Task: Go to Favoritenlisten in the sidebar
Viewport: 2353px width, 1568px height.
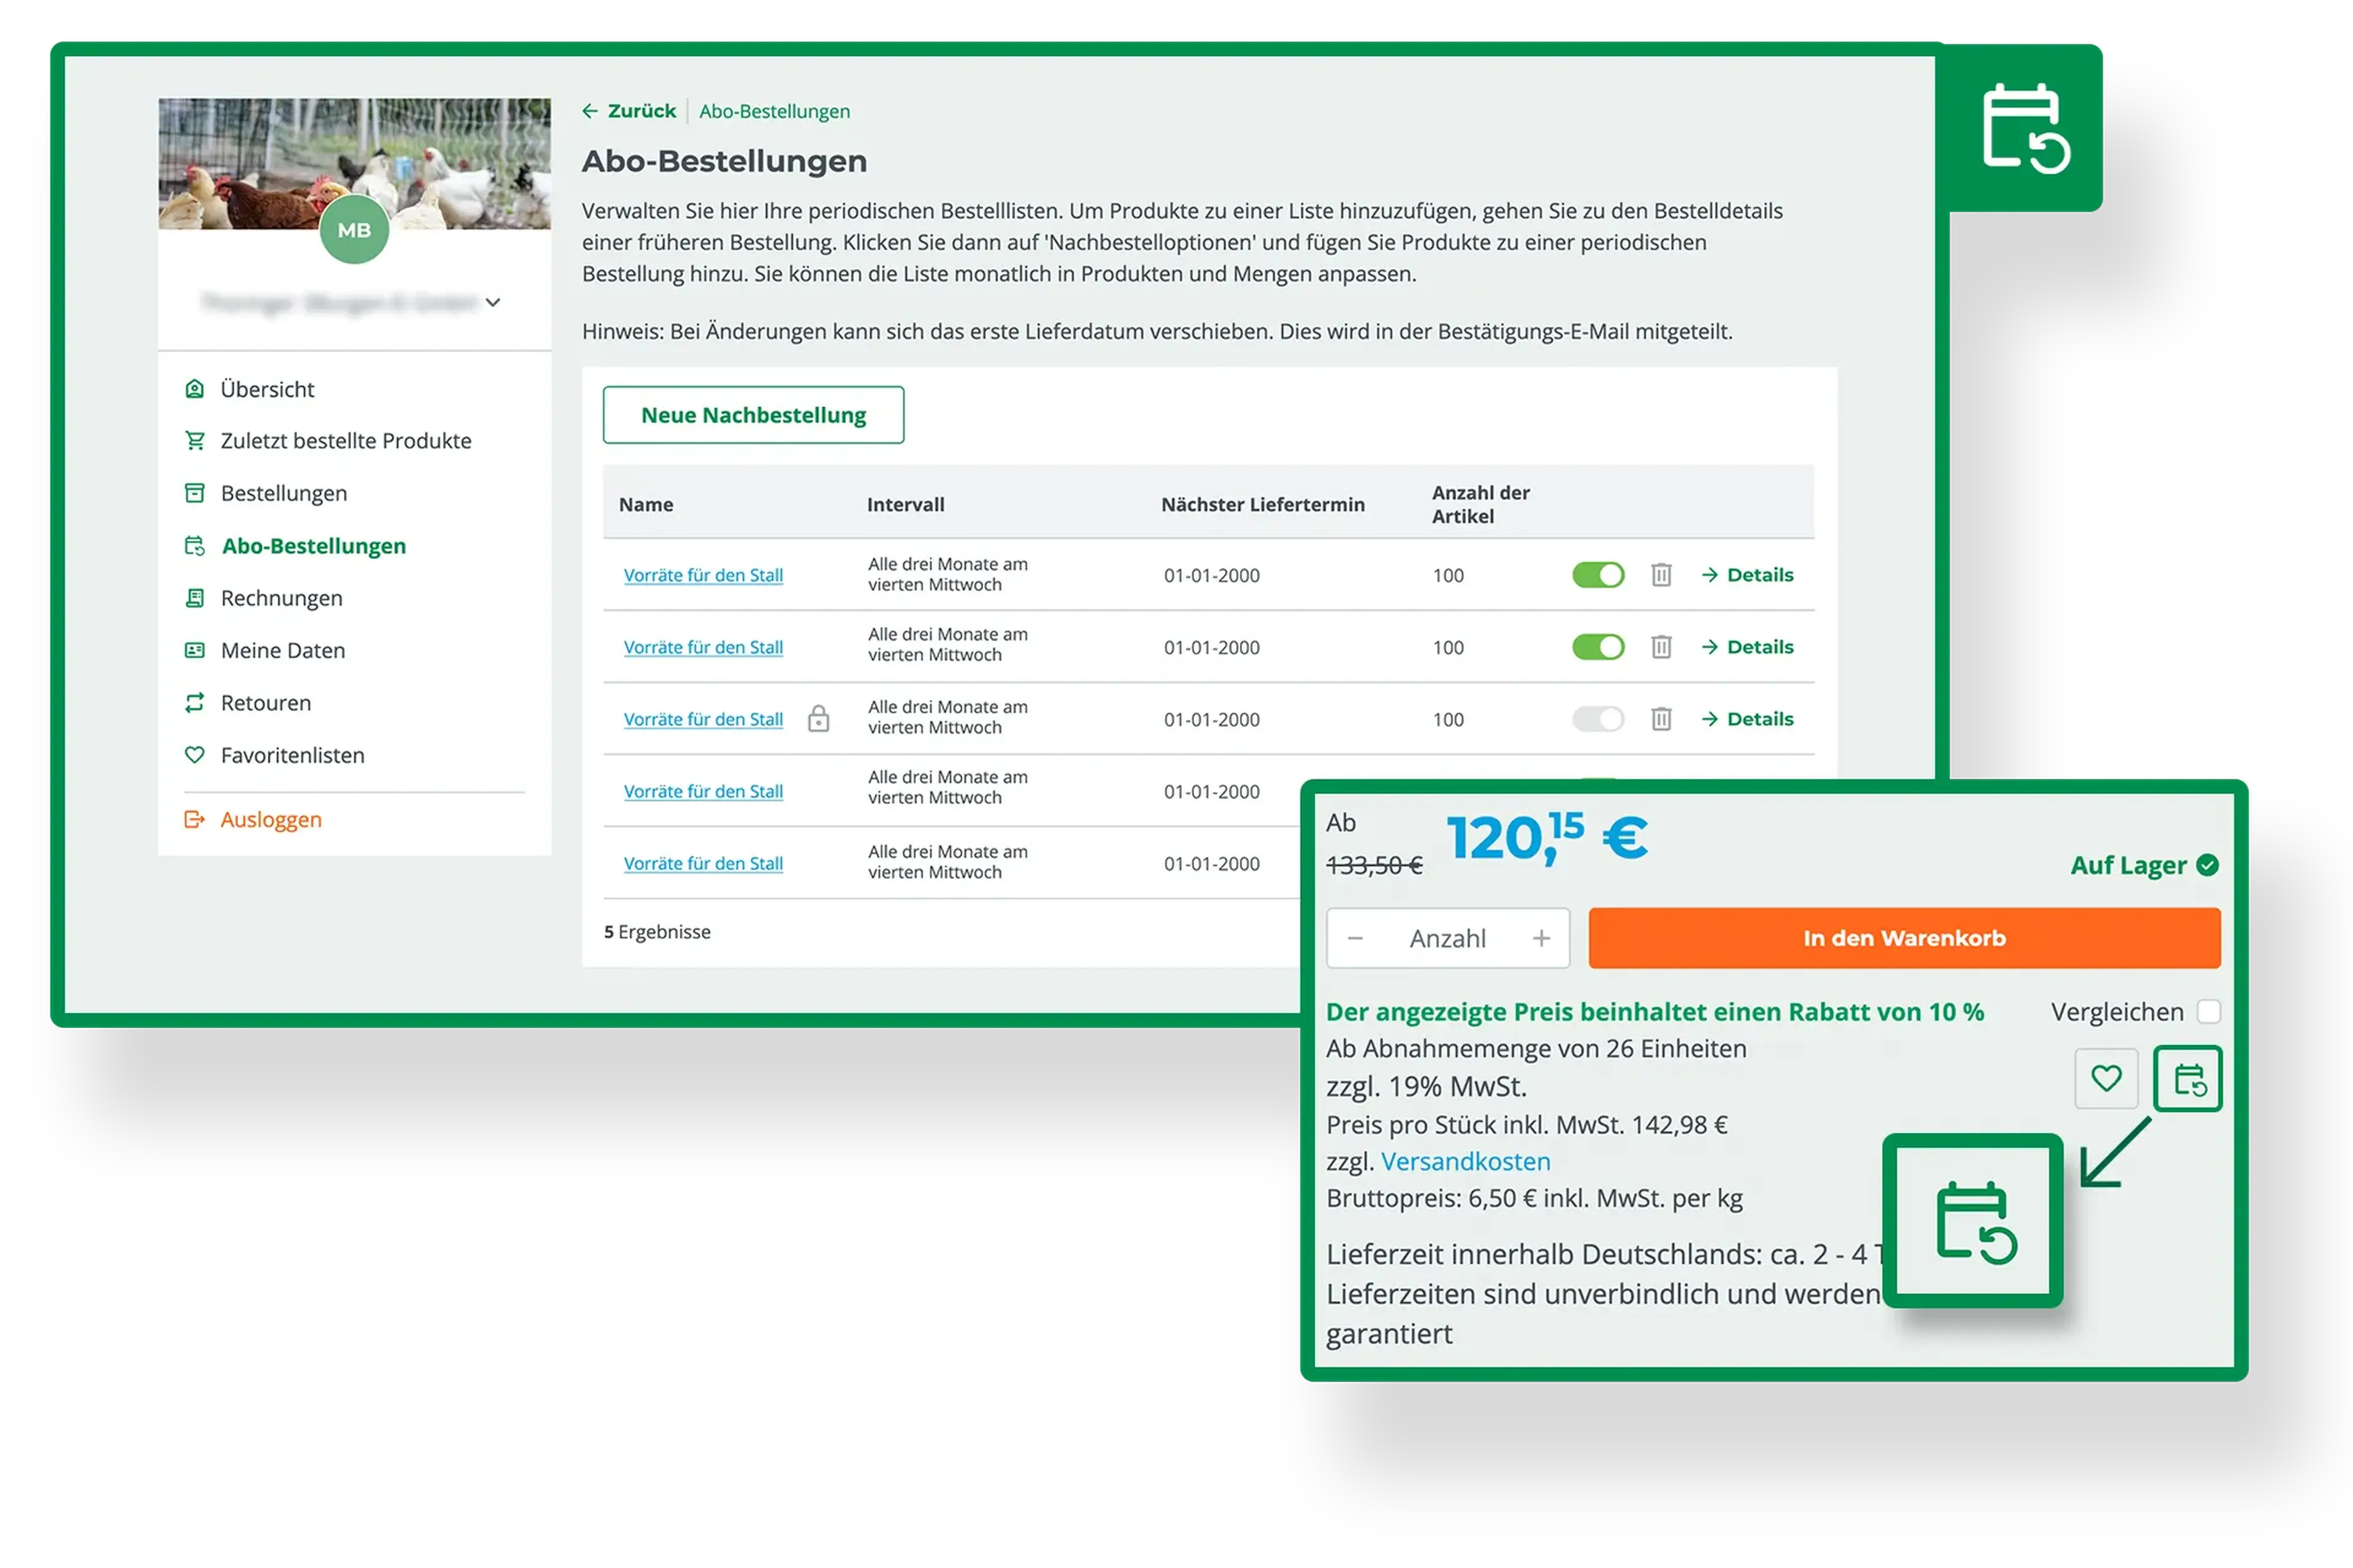Action: click(x=292, y=755)
